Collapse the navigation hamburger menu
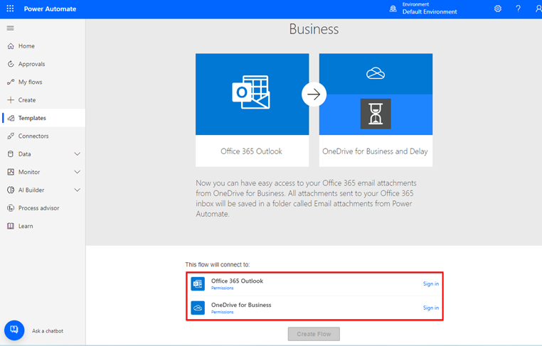The image size is (542, 346). click(x=11, y=28)
